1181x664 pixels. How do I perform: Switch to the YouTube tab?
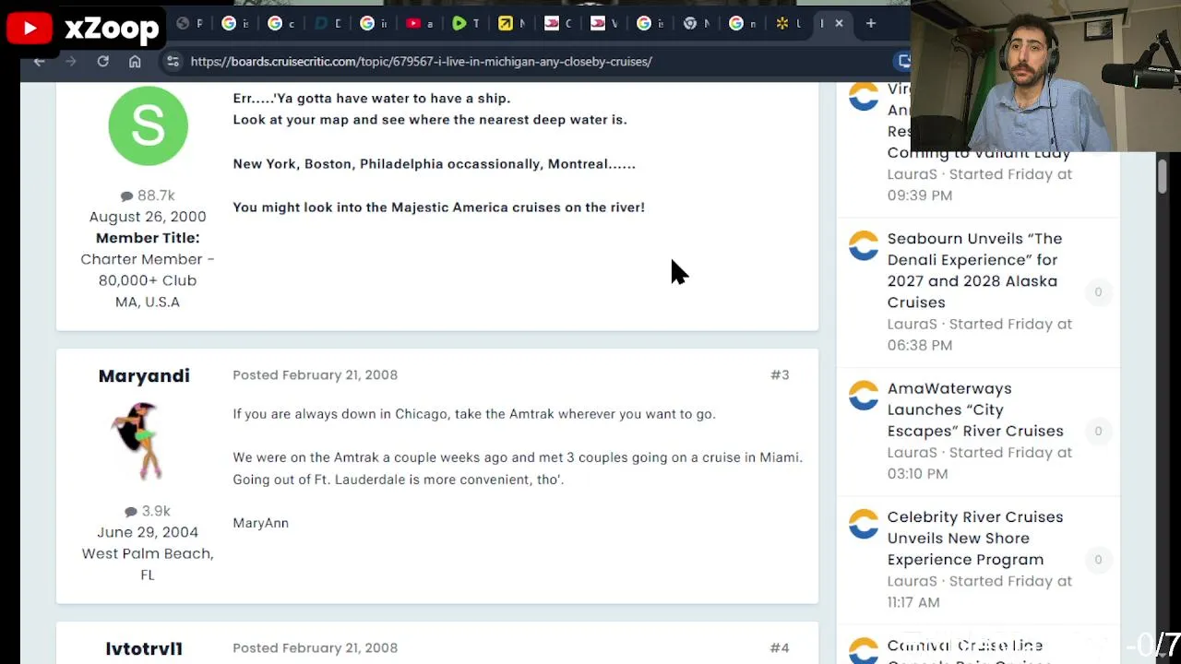pyautogui.click(x=420, y=23)
